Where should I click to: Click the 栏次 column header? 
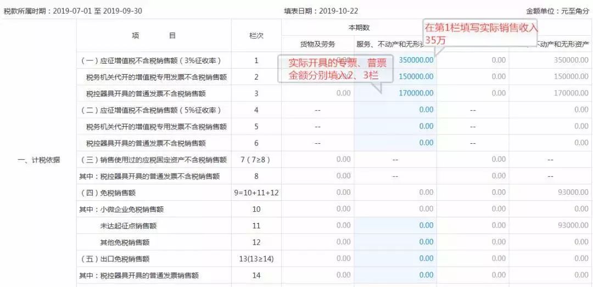(x=256, y=36)
